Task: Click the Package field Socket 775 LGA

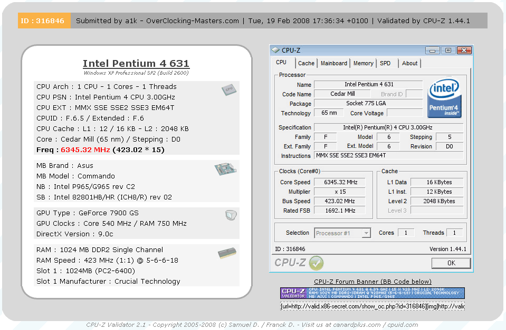Action: click(368, 103)
